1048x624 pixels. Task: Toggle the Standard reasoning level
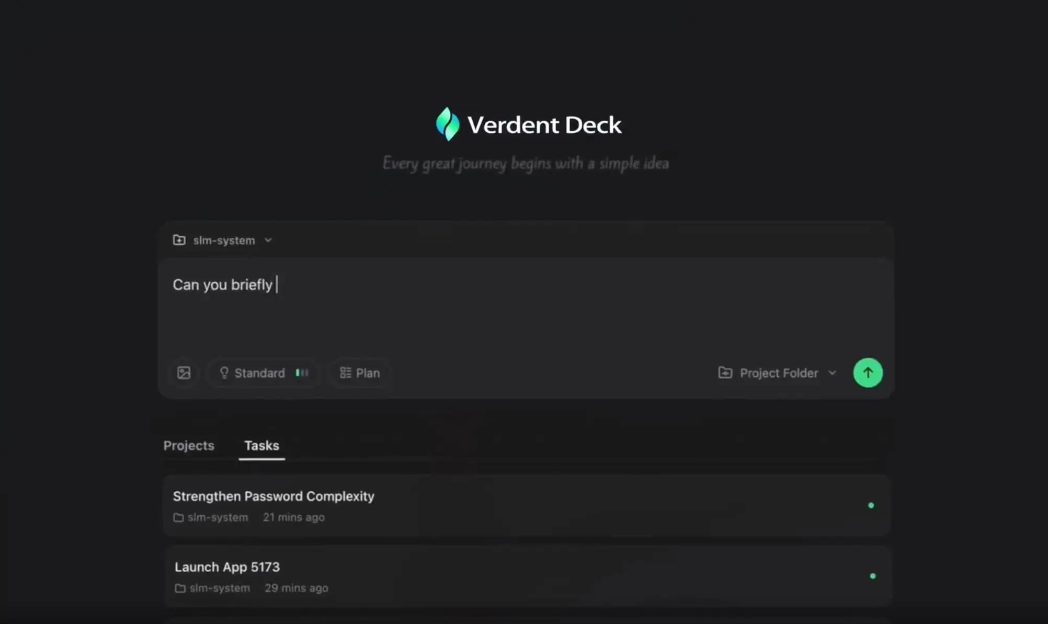[x=259, y=373]
